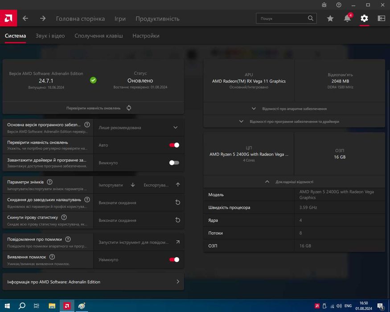390x312 pixels.
Task: Open Інформація про AMD Software: Adrenalin Edition
Action: tap(93, 282)
